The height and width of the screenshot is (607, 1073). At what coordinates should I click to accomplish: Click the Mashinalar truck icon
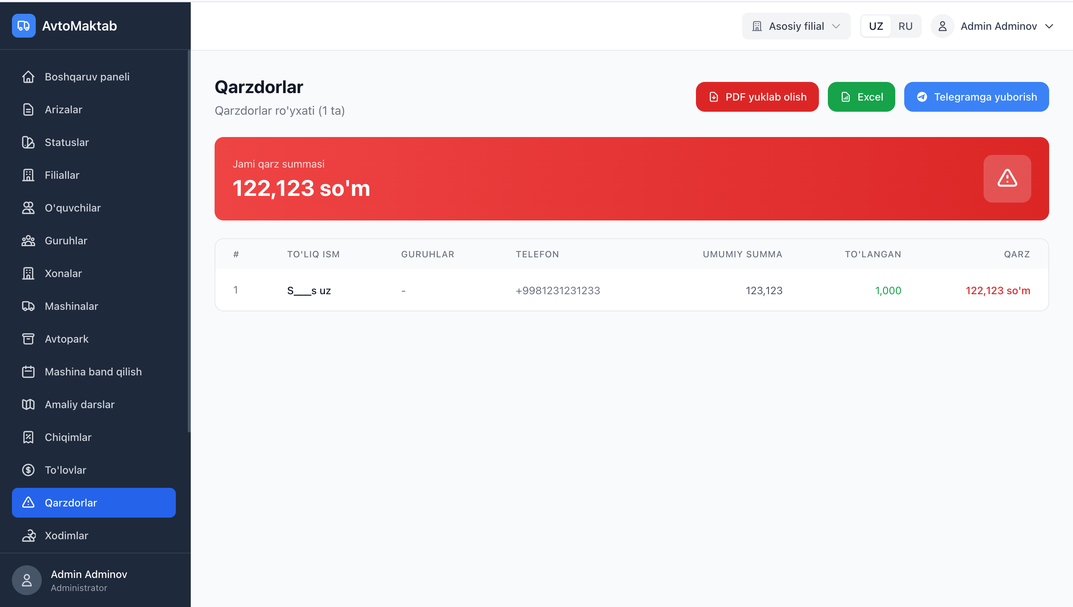tap(28, 306)
